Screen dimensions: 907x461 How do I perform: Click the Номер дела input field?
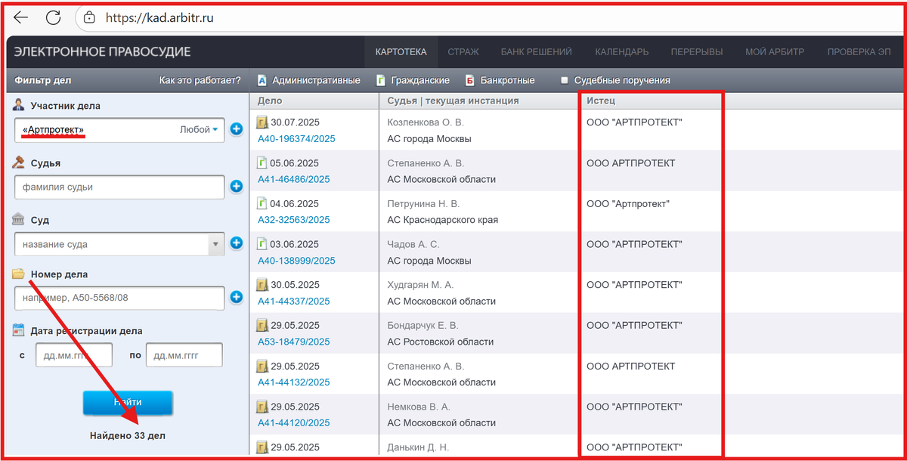(x=119, y=298)
